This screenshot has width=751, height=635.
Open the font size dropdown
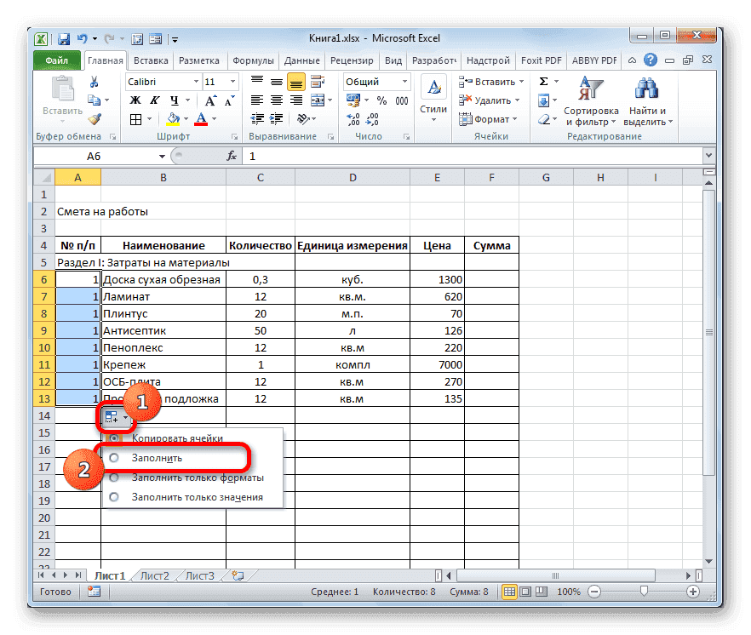232,81
